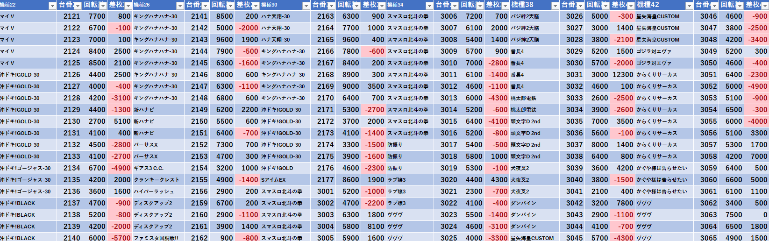Open 差枚 filter dropdown in 機種34 group
Viewport: 769px width, 241px height.
tap(505, 6)
